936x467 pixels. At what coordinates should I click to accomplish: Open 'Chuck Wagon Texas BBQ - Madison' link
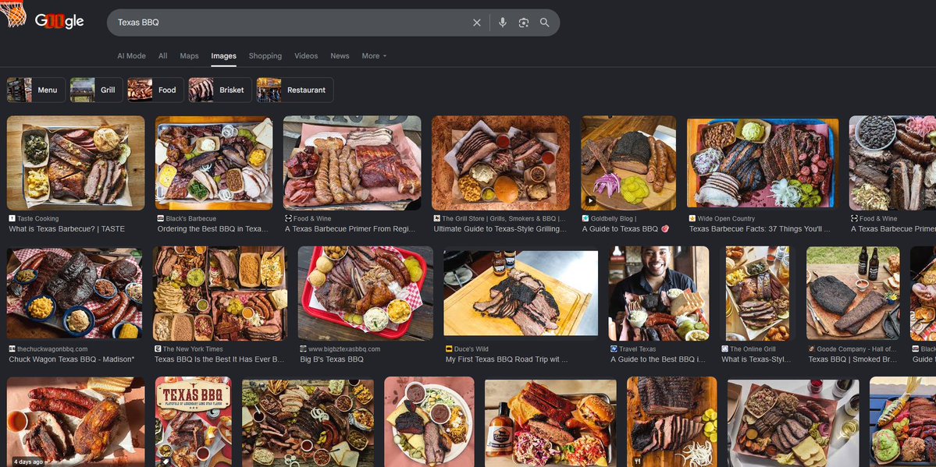click(72, 359)
